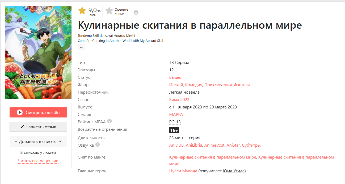Click the gold rating star icon
345x184 pixels.
point(82,11)
